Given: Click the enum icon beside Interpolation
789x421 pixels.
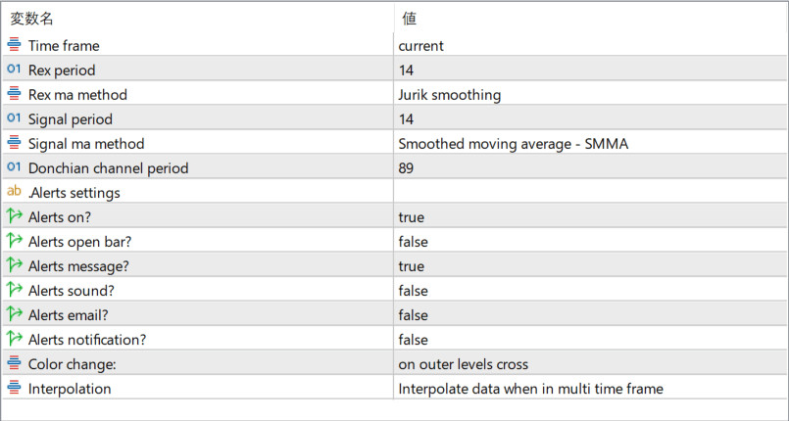Looking at the screenshot, I should 14,389.
